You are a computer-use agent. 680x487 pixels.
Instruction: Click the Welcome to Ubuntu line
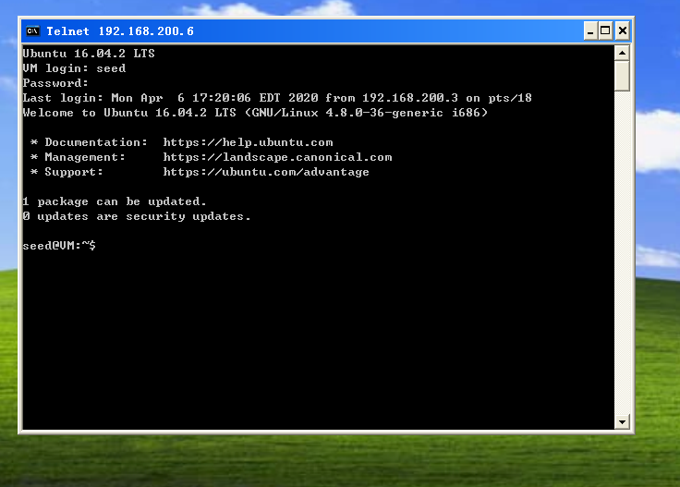click(x=255, y=113)
